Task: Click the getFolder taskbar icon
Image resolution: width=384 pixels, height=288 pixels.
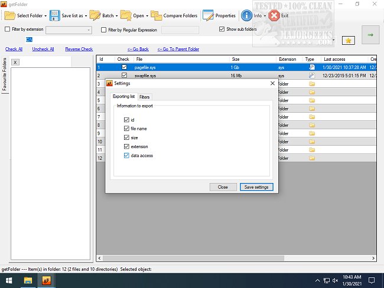Action: (x=46, y=281)
